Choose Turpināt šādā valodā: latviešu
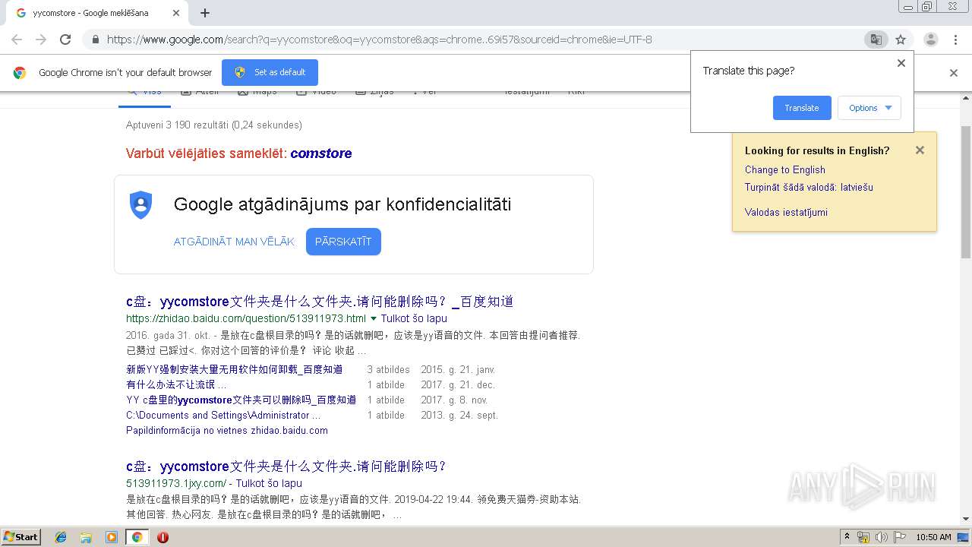The height and width of the screenshot is (547, 972). (x=809, y=187)
